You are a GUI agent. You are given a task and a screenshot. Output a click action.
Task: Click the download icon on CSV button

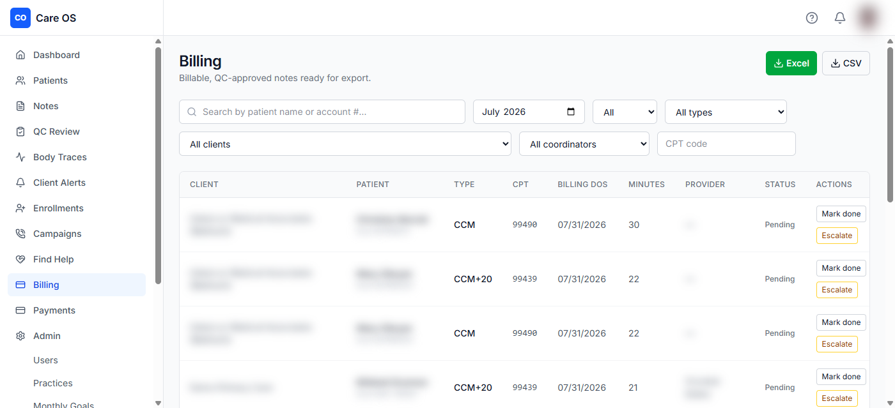(x=835, y=63)
